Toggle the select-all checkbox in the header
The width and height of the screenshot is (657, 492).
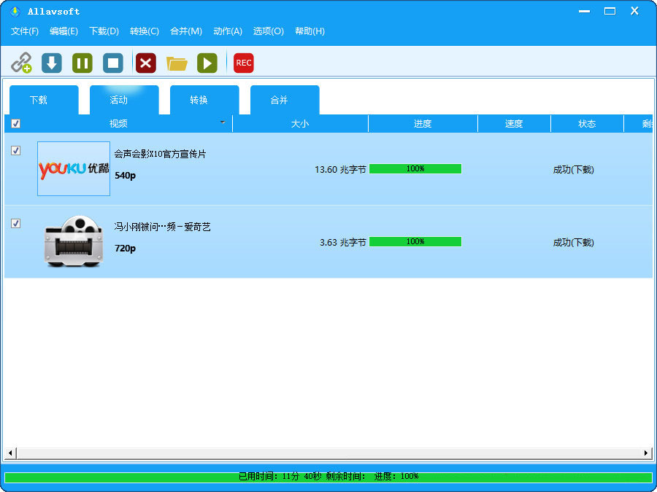tap(15, 123)
